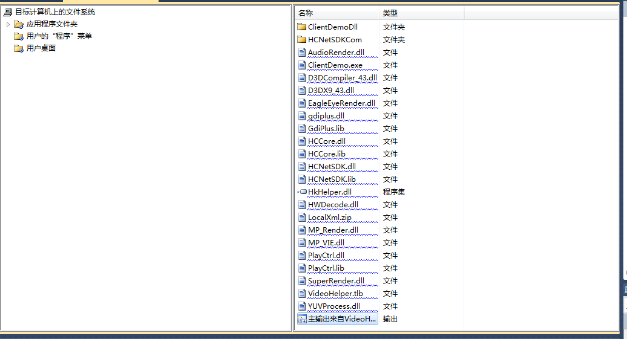
Task: Click the 程序集 type cell of HkHelper.dll
Action: click(x=394, y=192)
